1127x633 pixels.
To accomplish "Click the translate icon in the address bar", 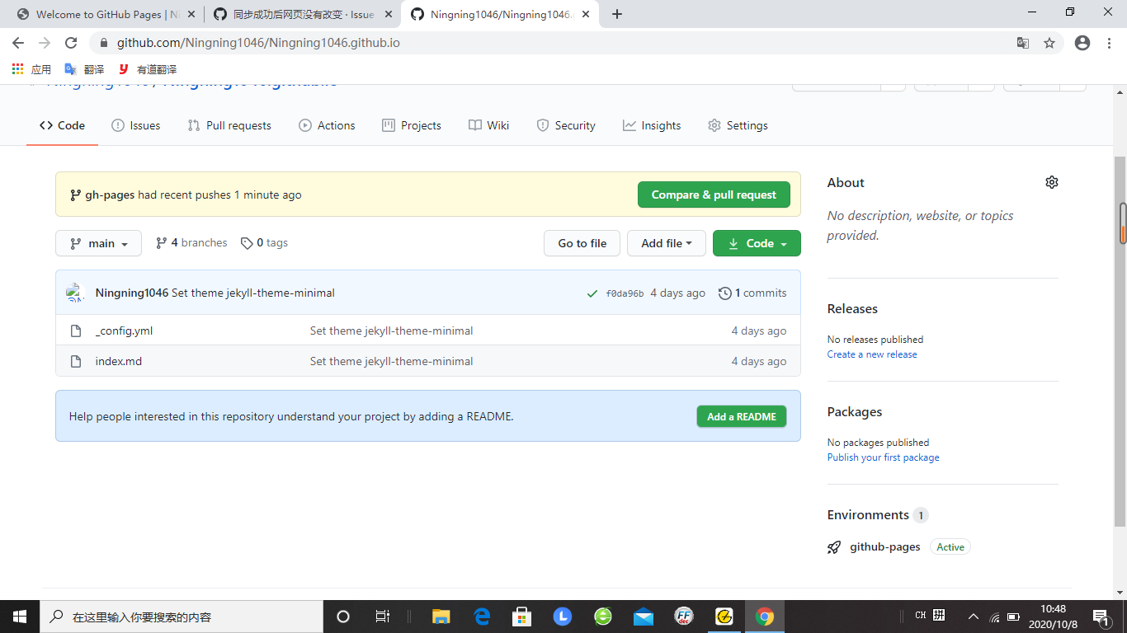I will click(x=1023, y=43).
